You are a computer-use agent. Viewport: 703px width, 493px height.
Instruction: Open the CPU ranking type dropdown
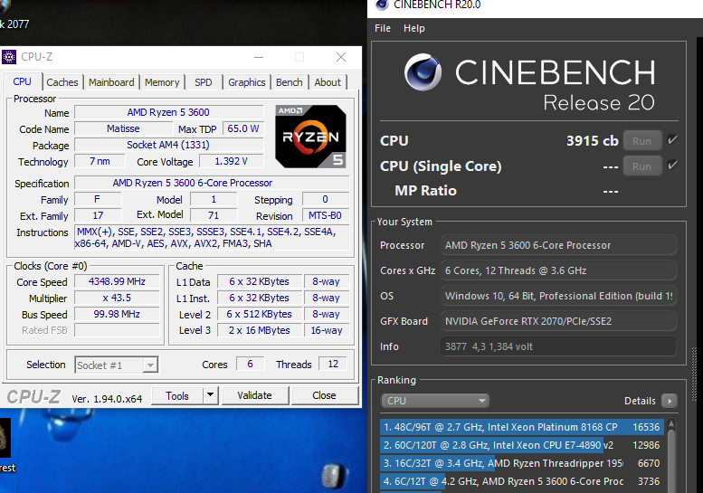435,401
